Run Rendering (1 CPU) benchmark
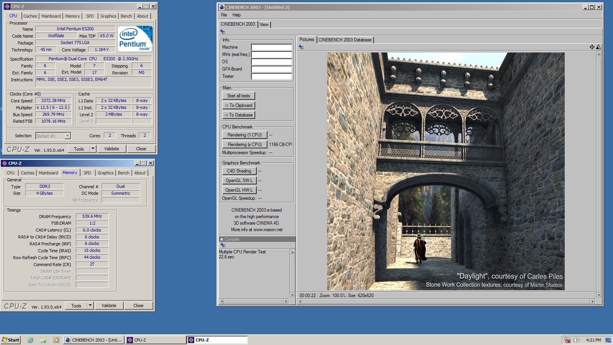The image size is (613, 345). coord(244,135)
